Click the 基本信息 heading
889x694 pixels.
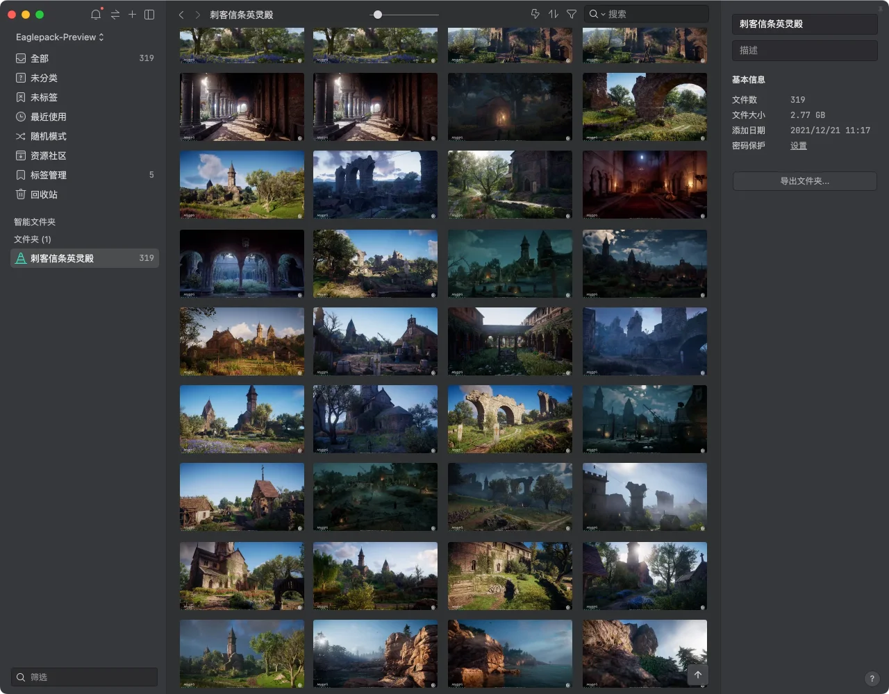coord(749,80)
